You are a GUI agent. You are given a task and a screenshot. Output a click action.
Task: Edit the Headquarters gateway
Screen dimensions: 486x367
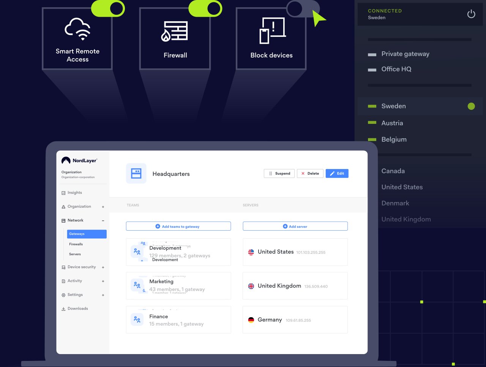[337, 174]
